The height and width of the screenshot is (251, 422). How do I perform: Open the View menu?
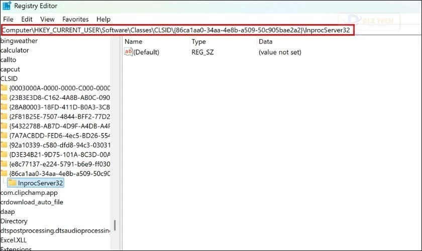[47, 20]
